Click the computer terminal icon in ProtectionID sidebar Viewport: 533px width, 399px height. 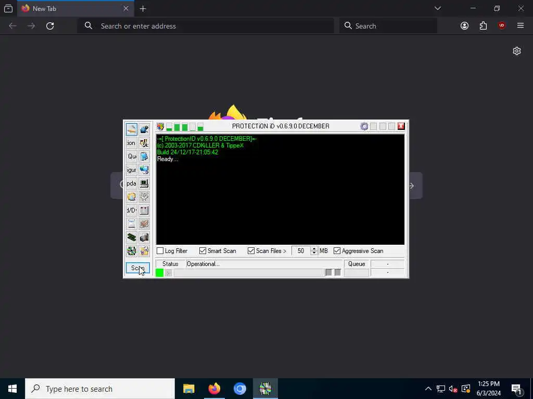[144, 183]
